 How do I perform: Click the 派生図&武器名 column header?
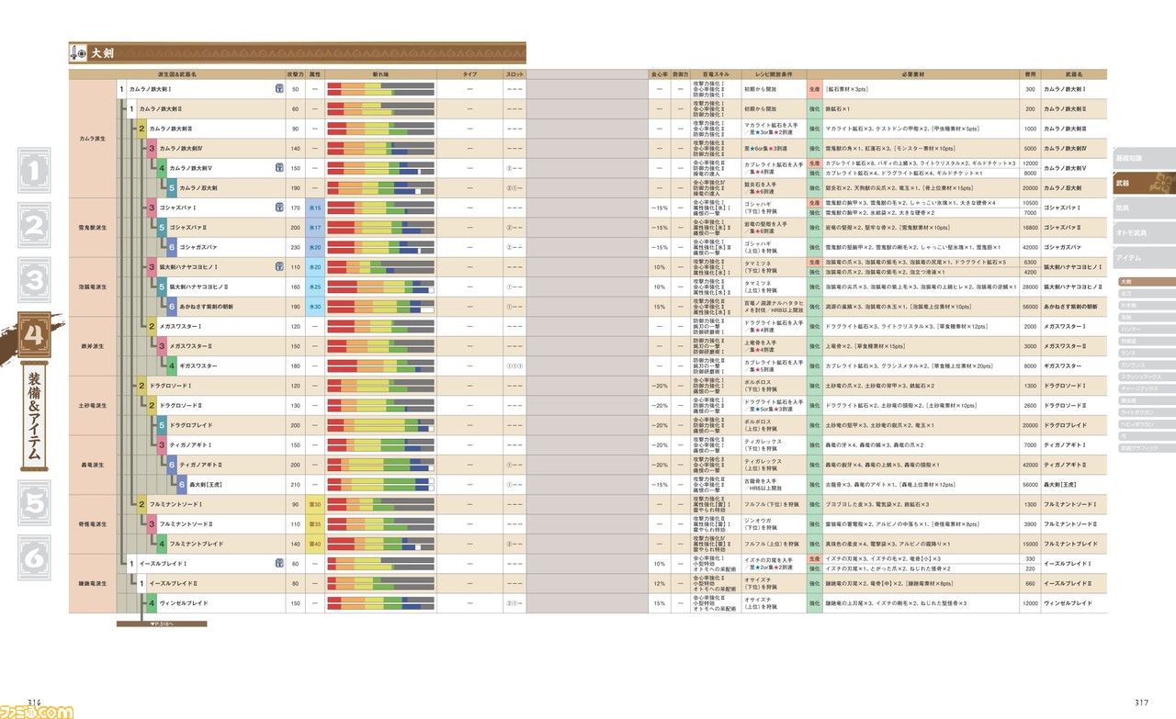coord(177,73)
